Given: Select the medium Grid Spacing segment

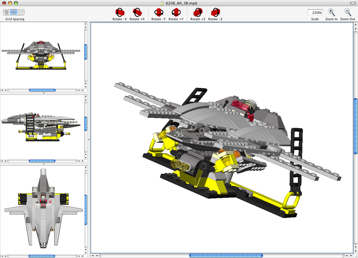Looking at the screenshot, I should (14, 12).
